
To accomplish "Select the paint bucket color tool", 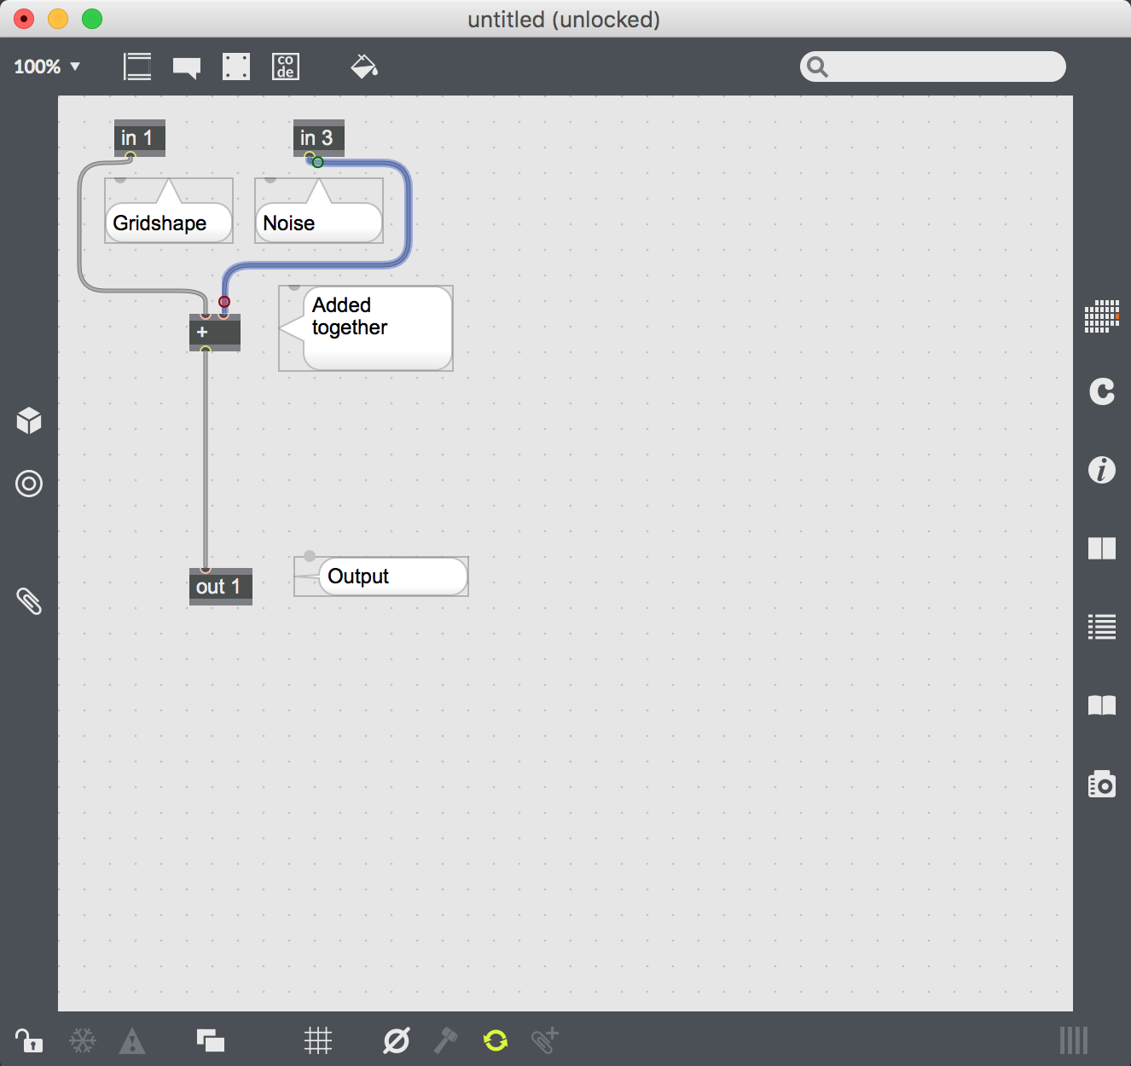I will tap(364, 67).
